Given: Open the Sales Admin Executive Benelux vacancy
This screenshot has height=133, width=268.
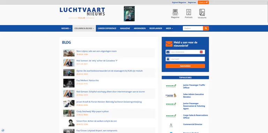Looking at the screenshot, I should coord(193,95).
